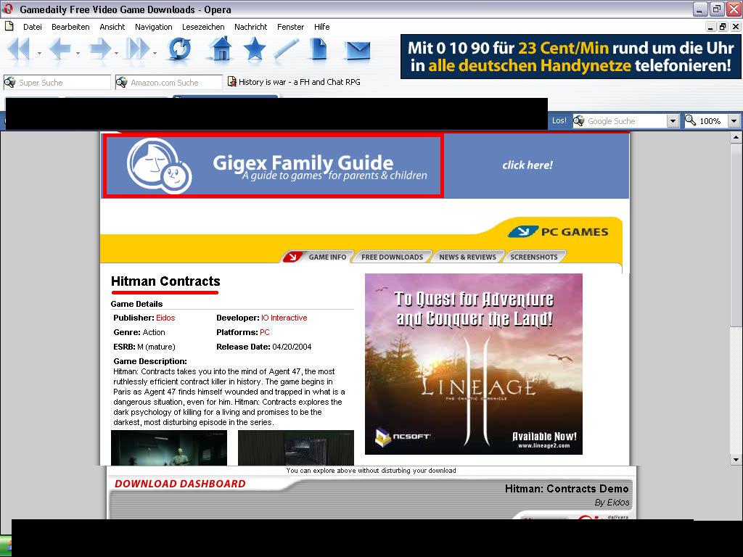Click the wand pencil toolbar icon
The height and width of the screenshot is (557, 743).
[286, 49]
